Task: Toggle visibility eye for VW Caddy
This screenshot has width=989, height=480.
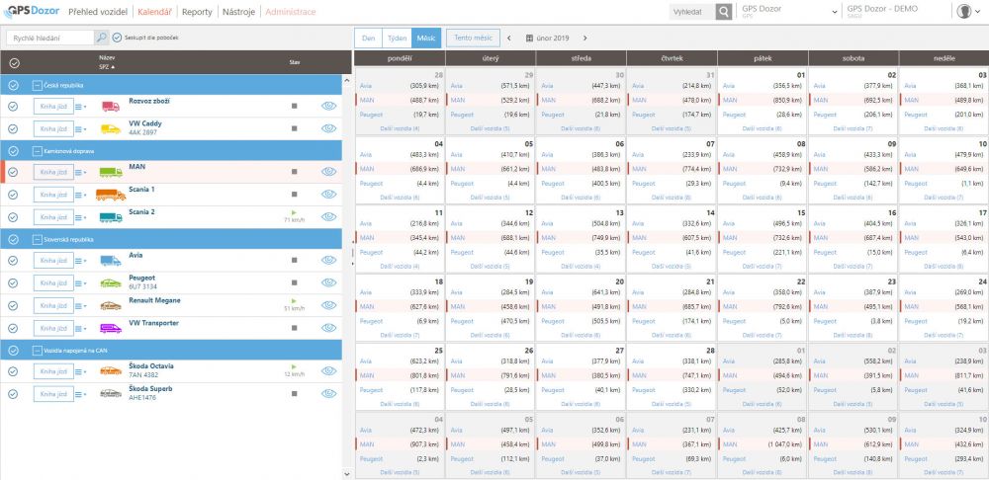Action: pos(329,128)
